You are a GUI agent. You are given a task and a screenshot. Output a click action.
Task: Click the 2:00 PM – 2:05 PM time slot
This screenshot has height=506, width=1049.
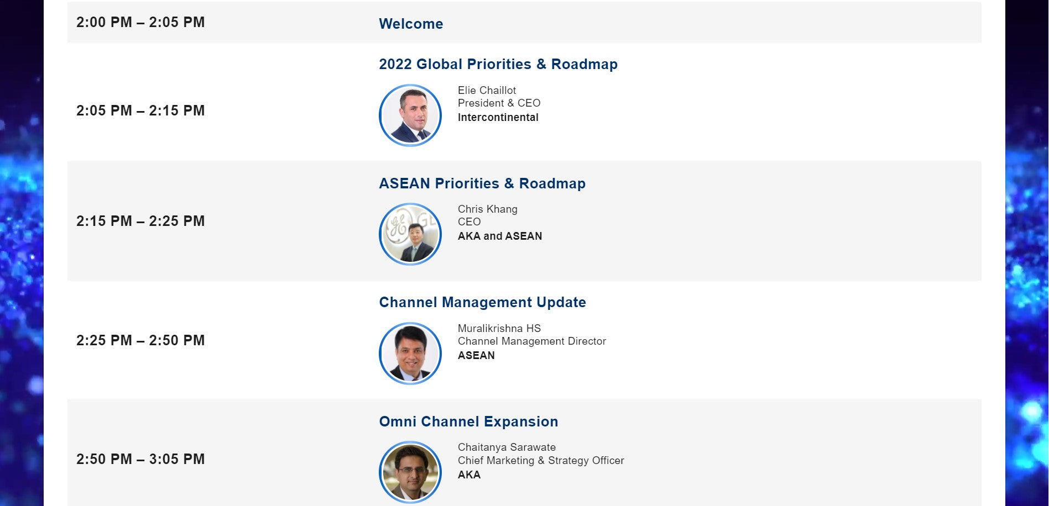click(x=140, y=22)
